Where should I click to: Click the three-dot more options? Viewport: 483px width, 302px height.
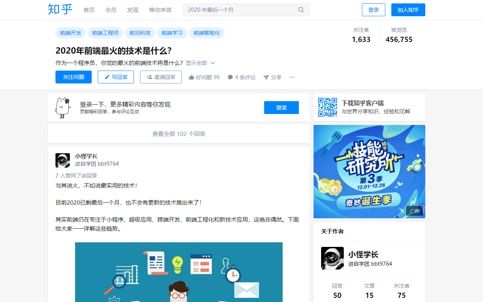(x=292, y=77)
